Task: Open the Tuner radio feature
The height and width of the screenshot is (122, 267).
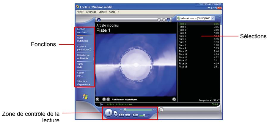Action: (81, 65)
